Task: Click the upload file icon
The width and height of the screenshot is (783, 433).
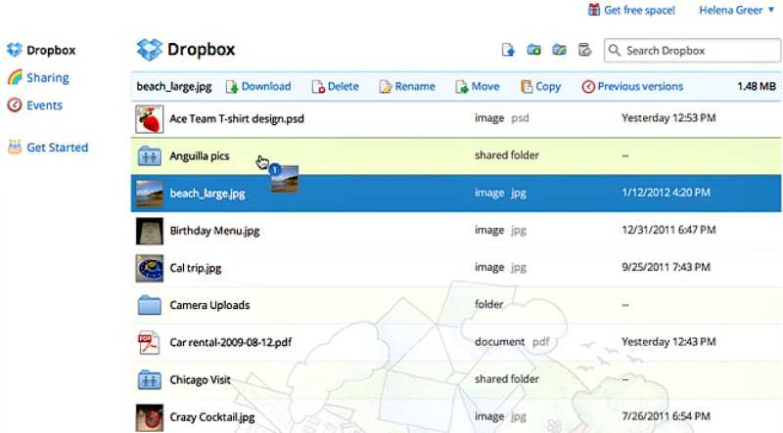Action: [x=508, y=50]
